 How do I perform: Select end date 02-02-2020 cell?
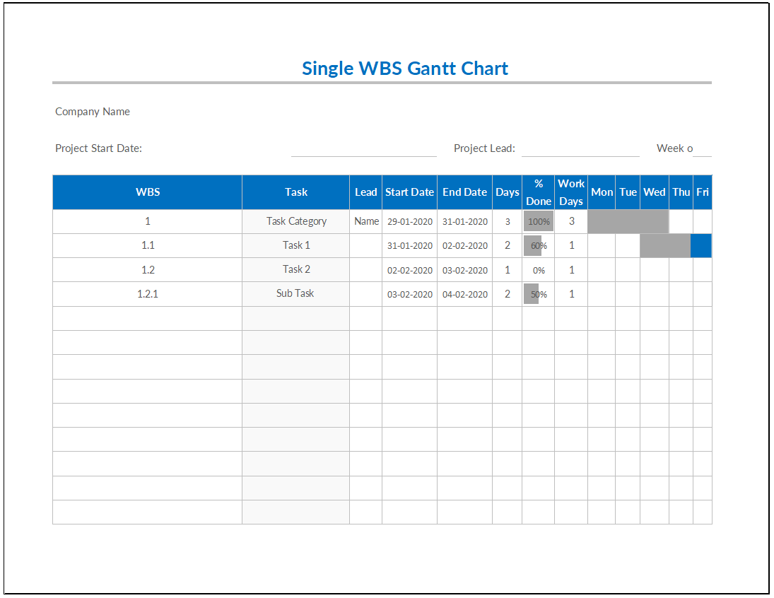coord(464,246)
